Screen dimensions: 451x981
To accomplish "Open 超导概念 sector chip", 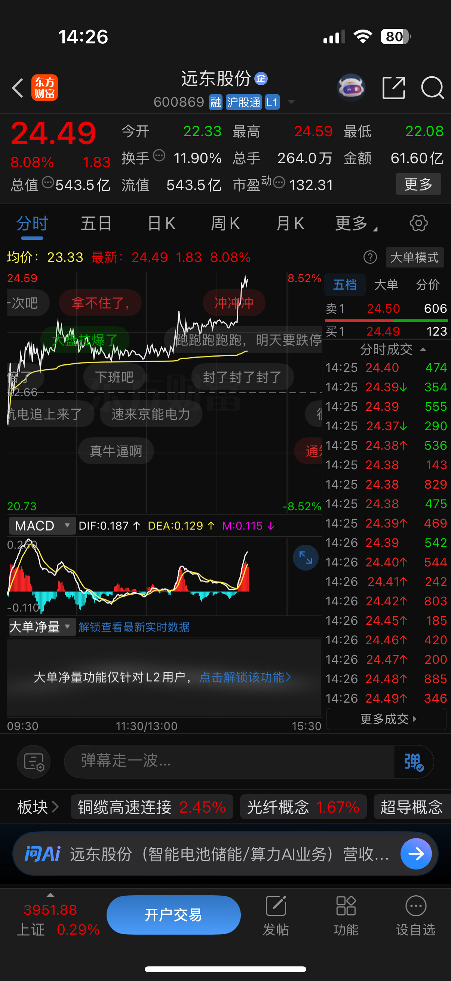I will [x=412, y=807].
